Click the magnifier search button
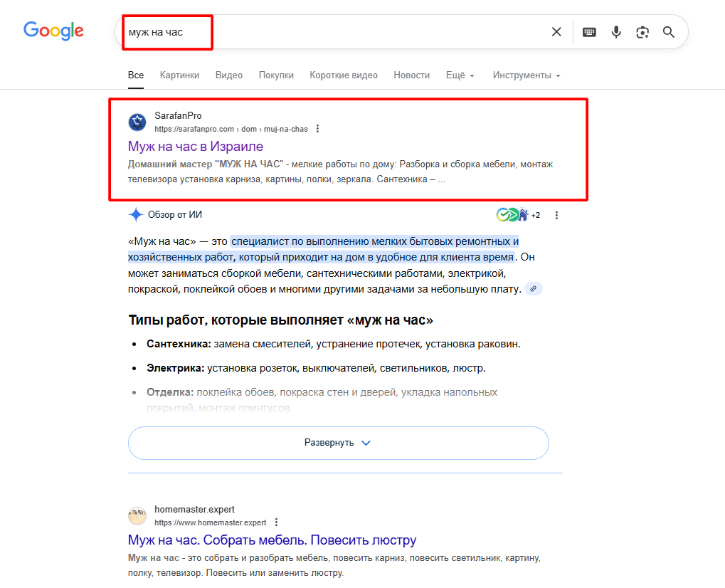Viewport: 725px width, 588px height. pos(669,32)
